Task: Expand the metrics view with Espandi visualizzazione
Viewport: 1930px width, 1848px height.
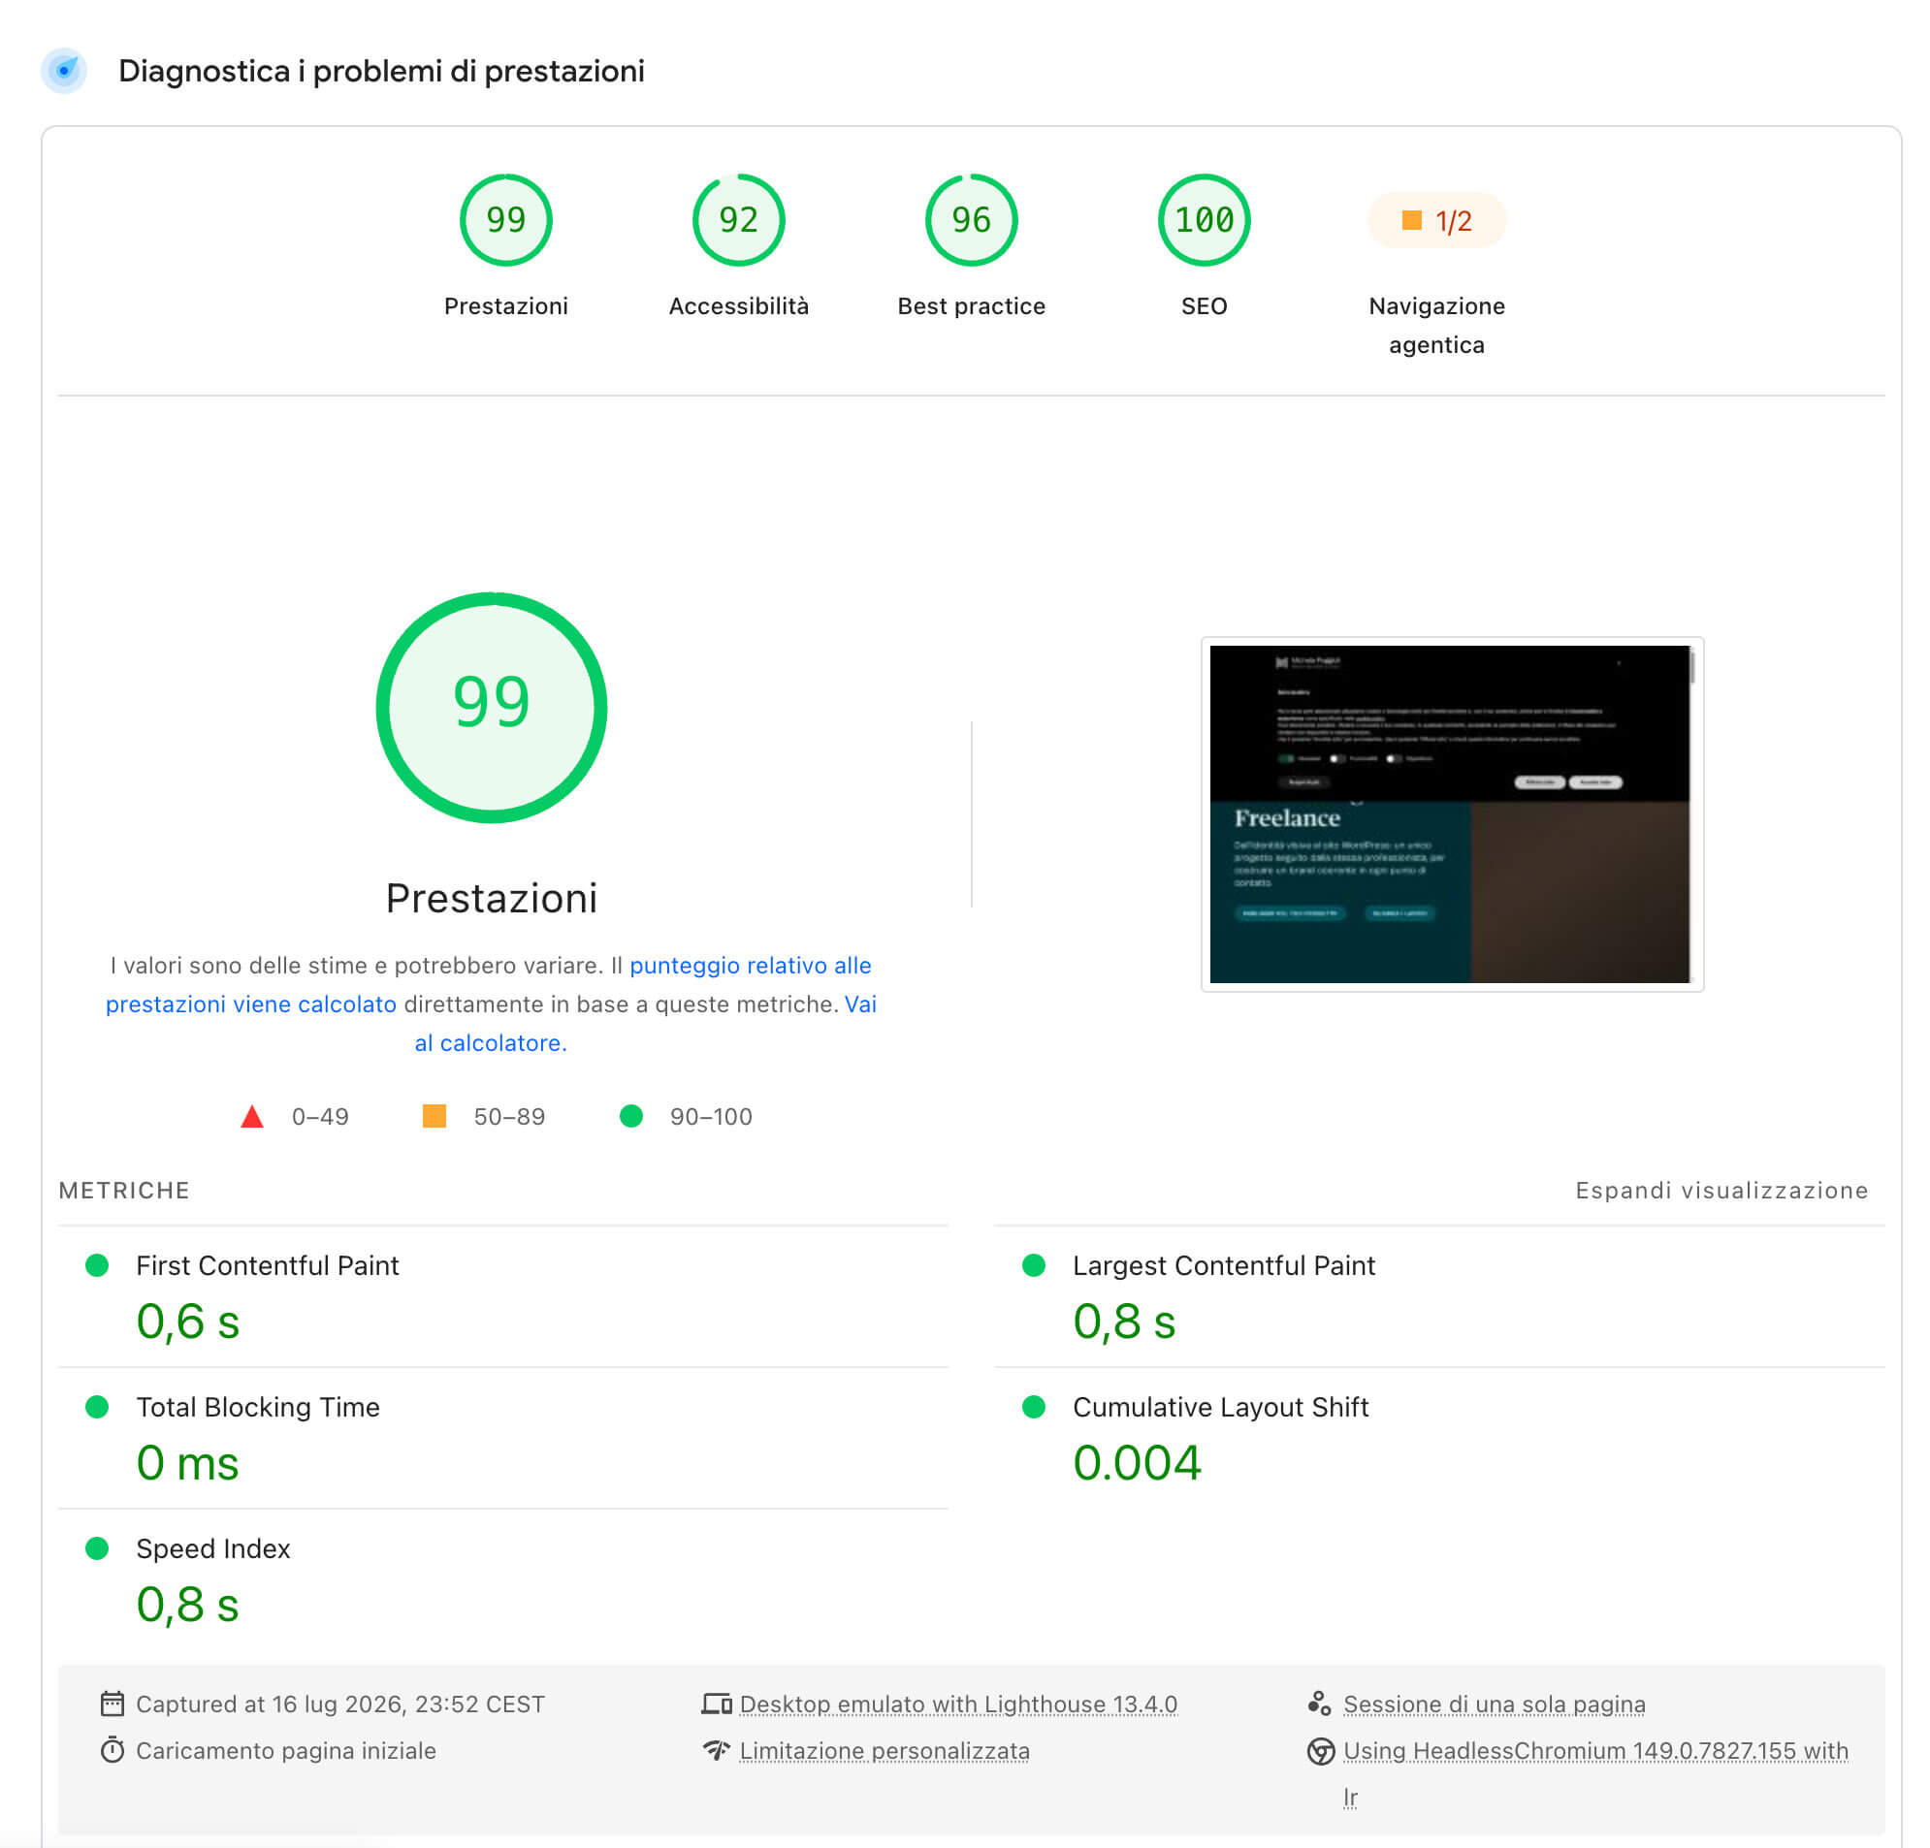Action: coord(1721,1191)
